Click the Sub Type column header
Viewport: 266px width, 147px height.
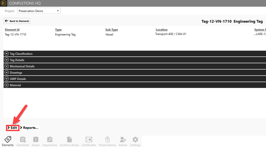coord(111,29)
